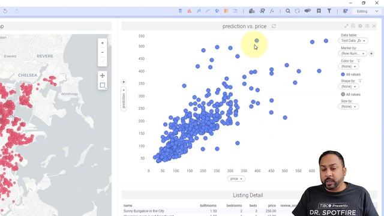Open the collaboration chat bubble icon
Viewport: 384px width, 216px height.
308,11
